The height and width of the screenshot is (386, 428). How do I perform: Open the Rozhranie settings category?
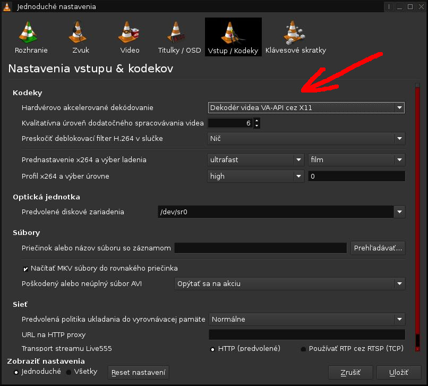31,37
